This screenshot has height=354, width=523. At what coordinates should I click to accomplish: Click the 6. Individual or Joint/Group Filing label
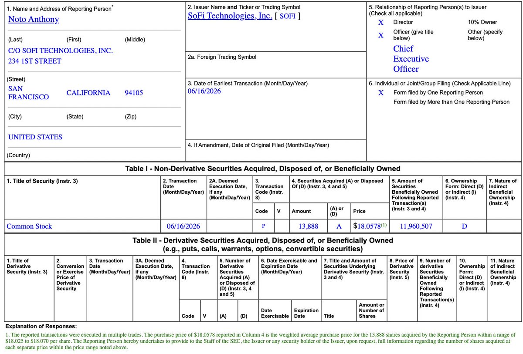(440, 84)
